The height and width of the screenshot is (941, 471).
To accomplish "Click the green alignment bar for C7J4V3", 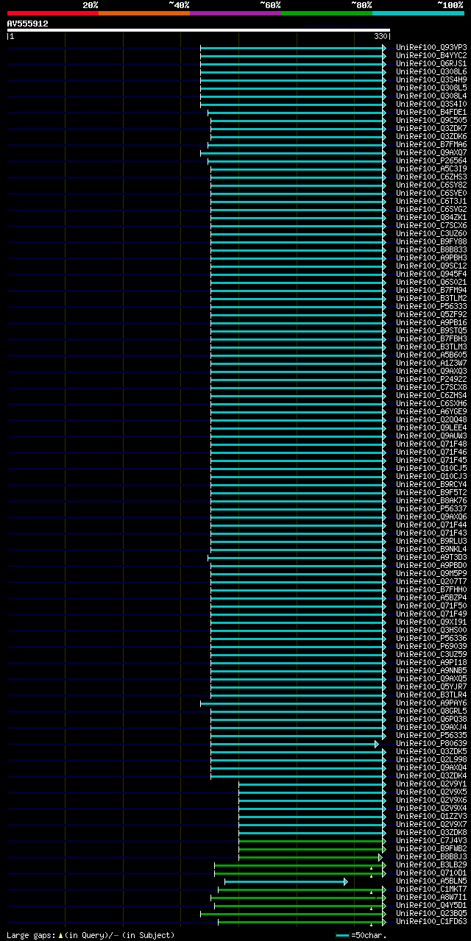I will (x=312, y=841).
